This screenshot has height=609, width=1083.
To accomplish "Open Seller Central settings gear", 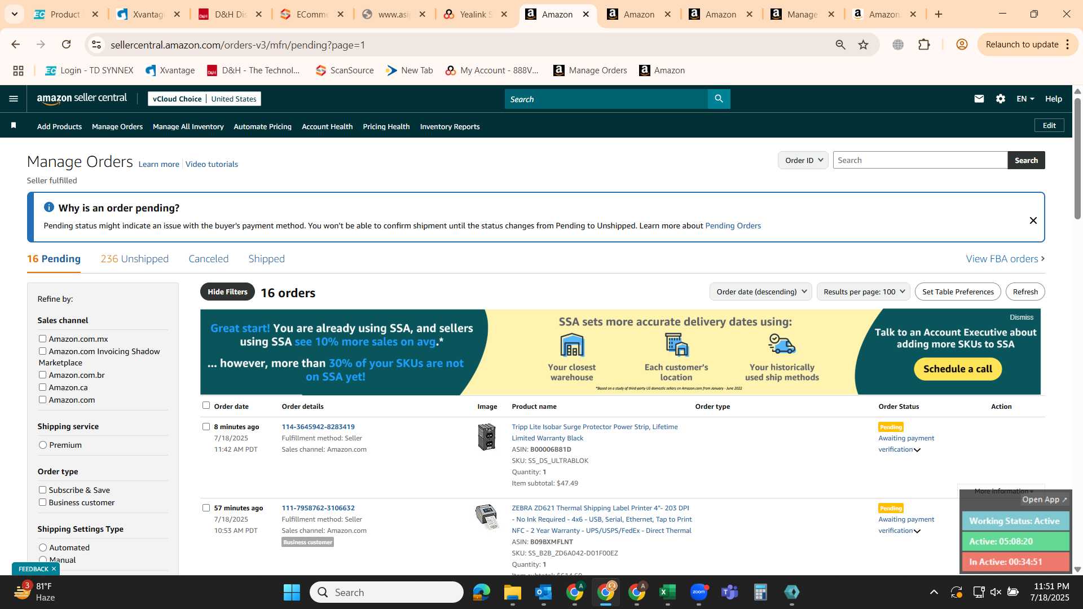I will point(1000,99).
